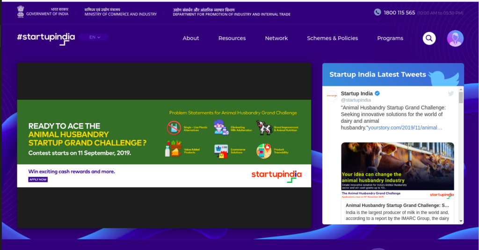479x250 pixels.
Task: Click the tweet's cattle image thumbnail
Action: tap(398, 166)
